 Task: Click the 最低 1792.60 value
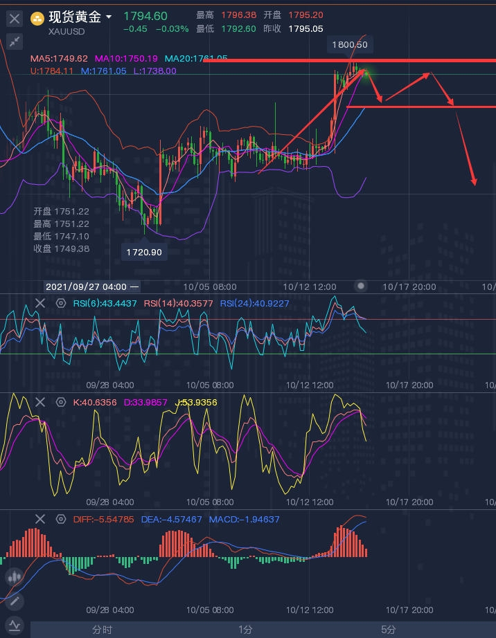tap(238, 29)
